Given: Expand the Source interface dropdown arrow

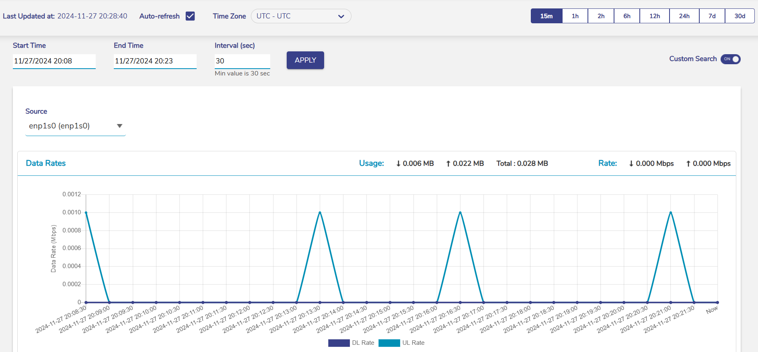Looking at the screenshot, I should [119, 126].
